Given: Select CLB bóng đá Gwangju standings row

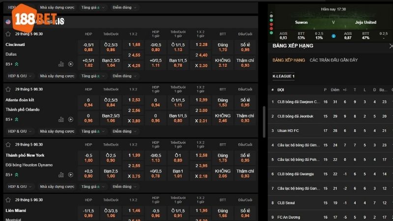Looking at the screenshot, I should (x=330, y=174).
